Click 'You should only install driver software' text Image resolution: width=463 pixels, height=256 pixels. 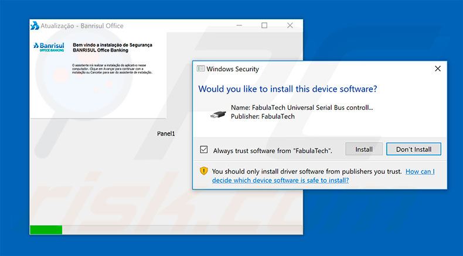tap(307, 171)
